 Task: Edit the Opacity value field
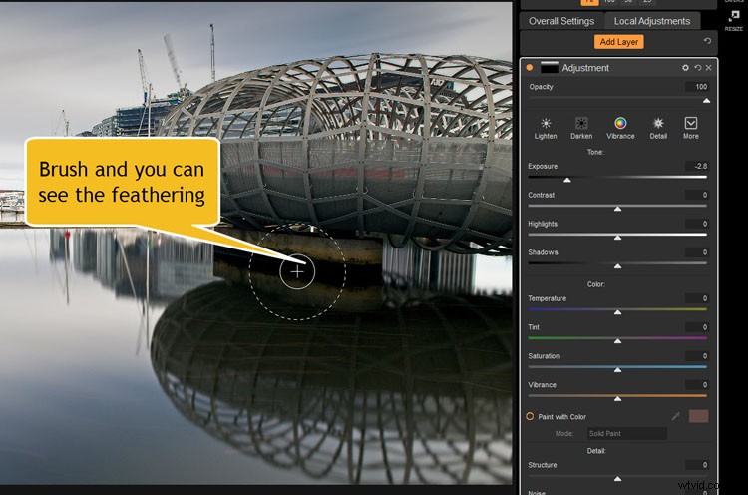697,87
